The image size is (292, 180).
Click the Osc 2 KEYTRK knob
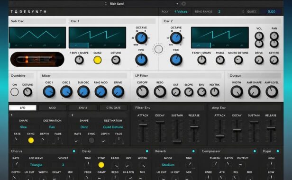[274, 60]
